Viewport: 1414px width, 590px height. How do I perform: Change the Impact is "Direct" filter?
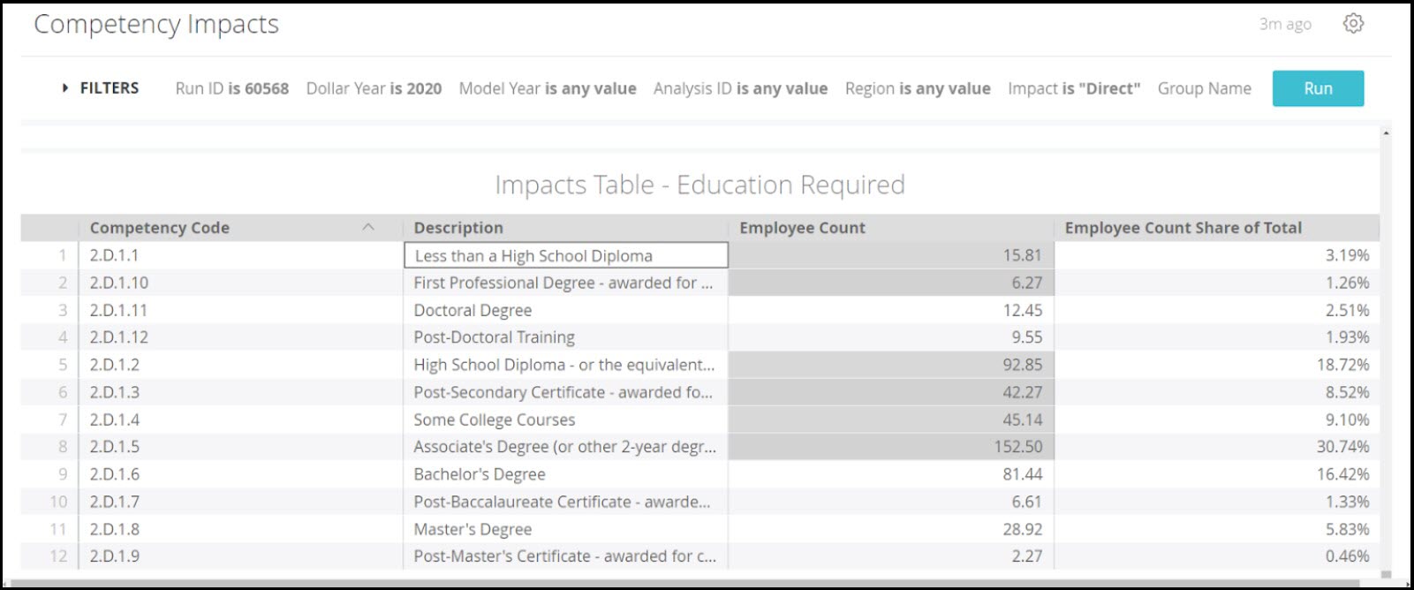(1074, 87)
